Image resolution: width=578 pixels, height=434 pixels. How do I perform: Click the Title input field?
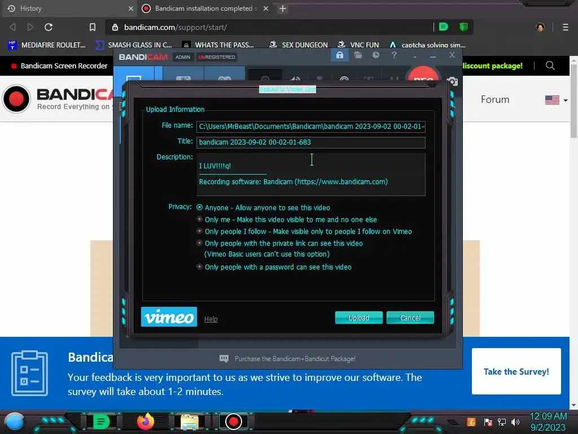(311, 142)
